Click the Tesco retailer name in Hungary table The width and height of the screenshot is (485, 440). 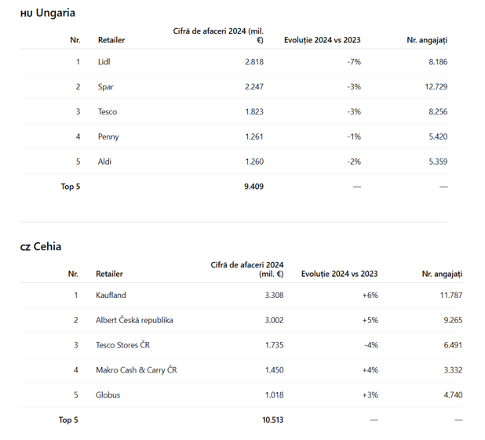click(x=108, y=111)
